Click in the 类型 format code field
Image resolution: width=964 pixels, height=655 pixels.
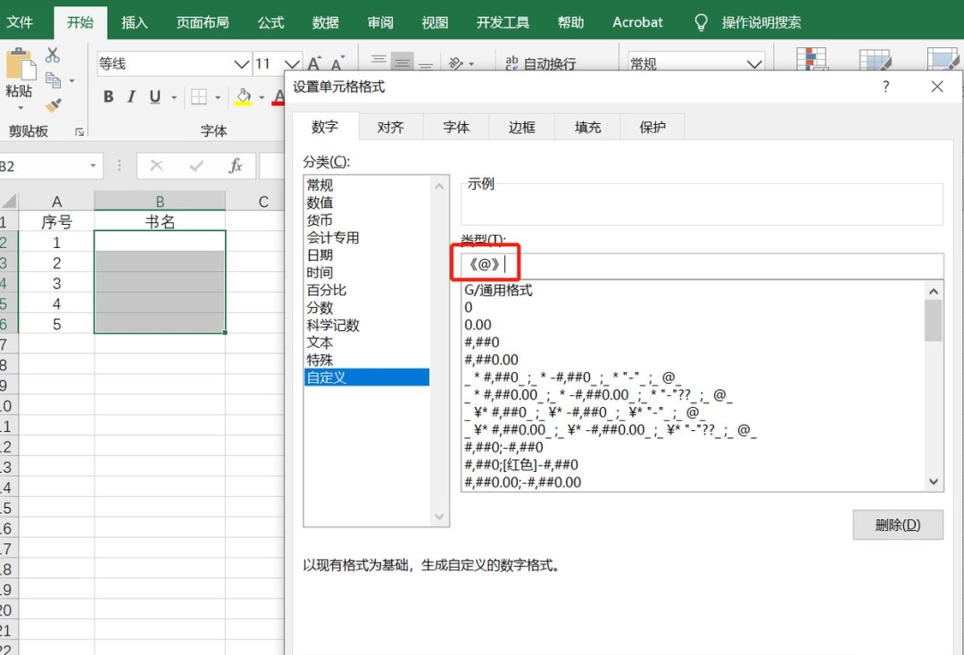tap(702, 265)
